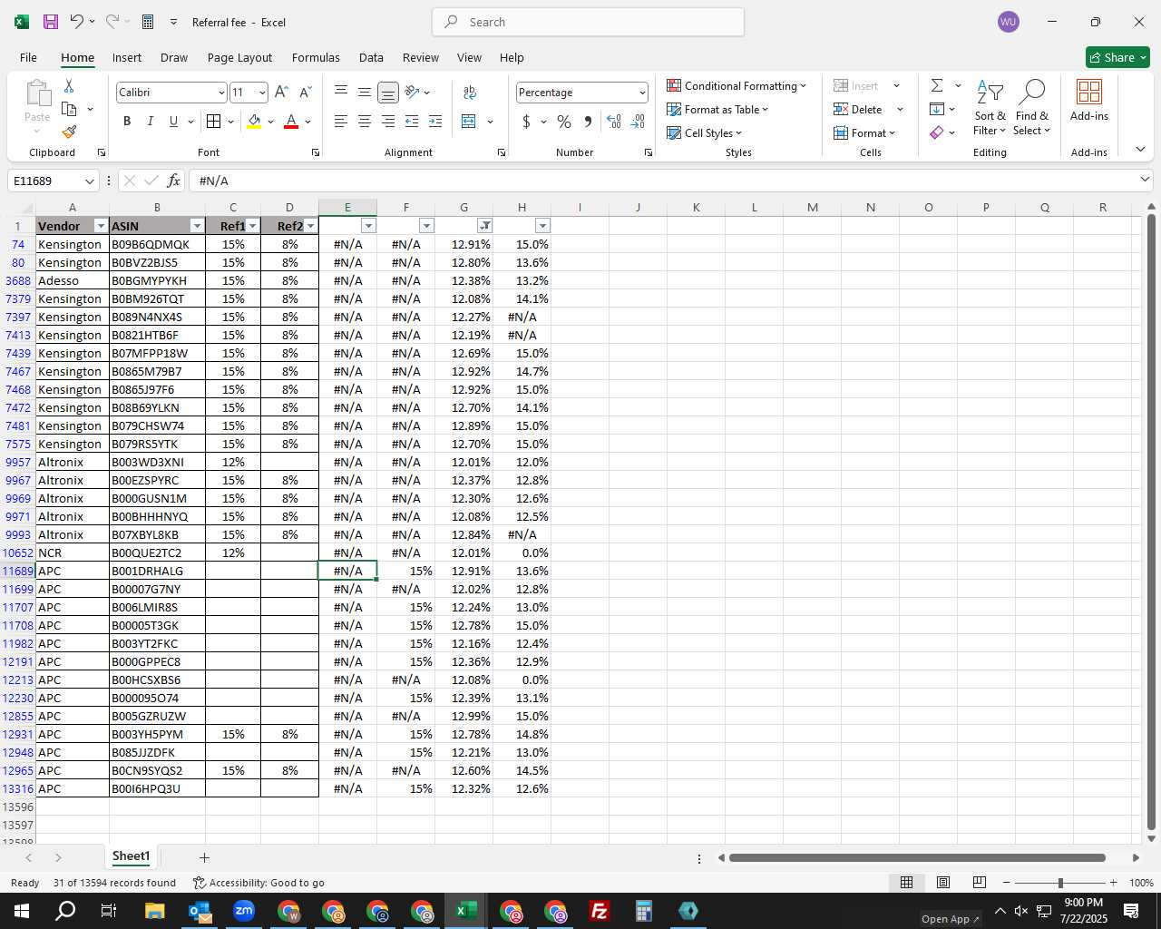Screen dimensions: 1161x929
Task: Add a new sheet with plus button
Action: [204, 857]
